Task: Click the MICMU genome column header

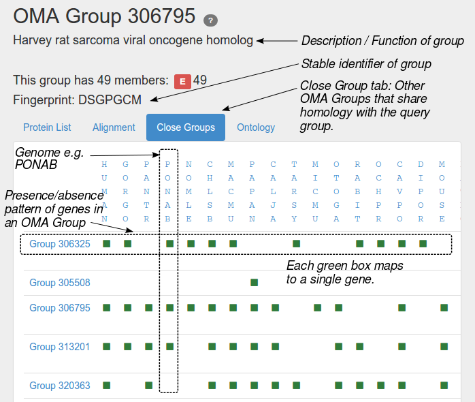Action: coord(315,191)
